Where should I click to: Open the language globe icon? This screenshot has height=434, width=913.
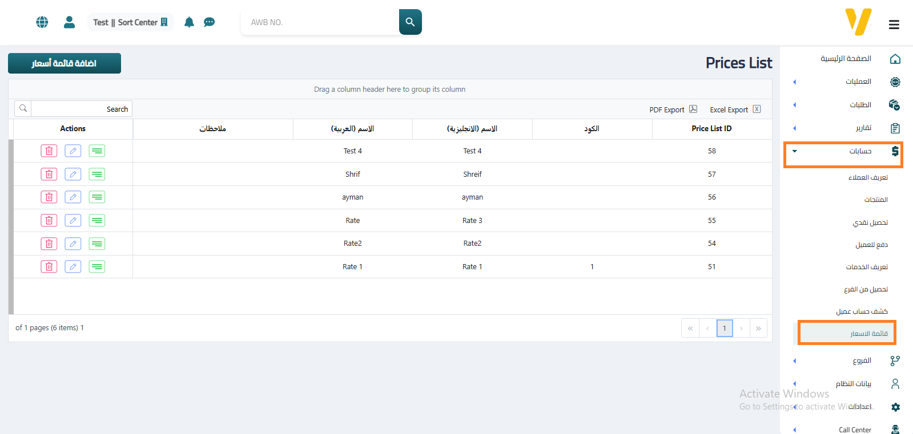pos(42,22)
